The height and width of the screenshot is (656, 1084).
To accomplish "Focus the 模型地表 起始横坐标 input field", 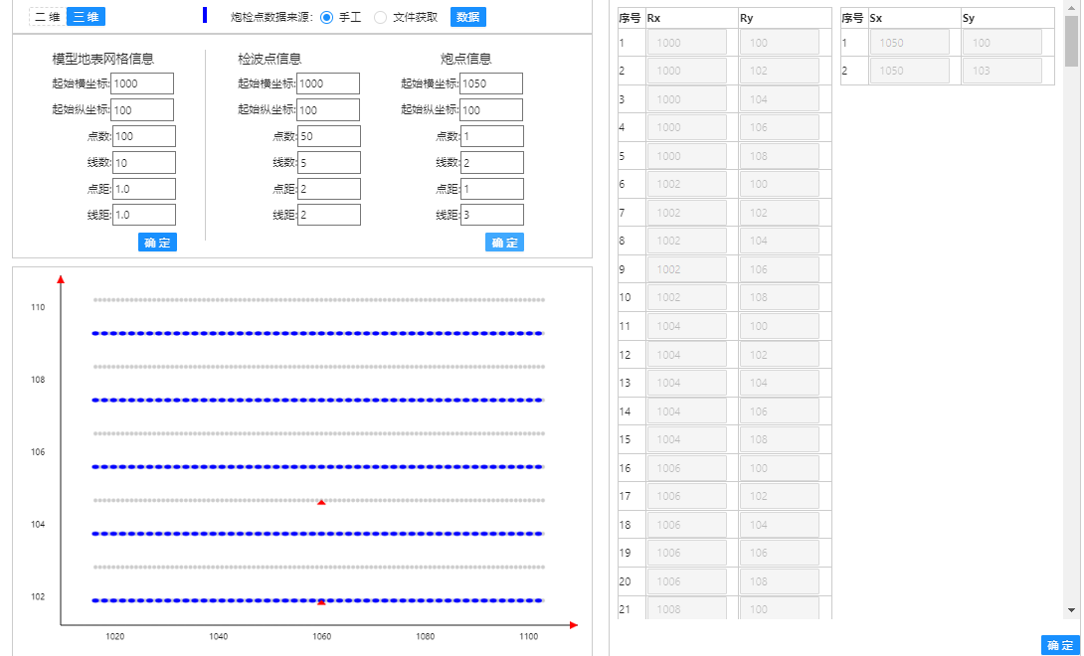I will tap(143, 83).
